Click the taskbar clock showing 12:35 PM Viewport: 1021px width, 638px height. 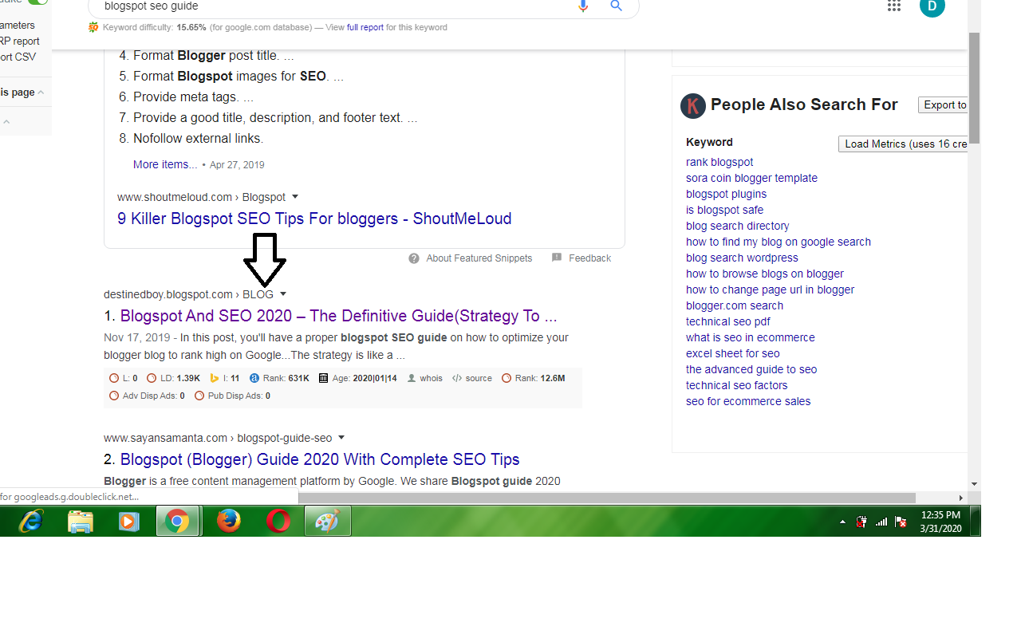(940, 522)
